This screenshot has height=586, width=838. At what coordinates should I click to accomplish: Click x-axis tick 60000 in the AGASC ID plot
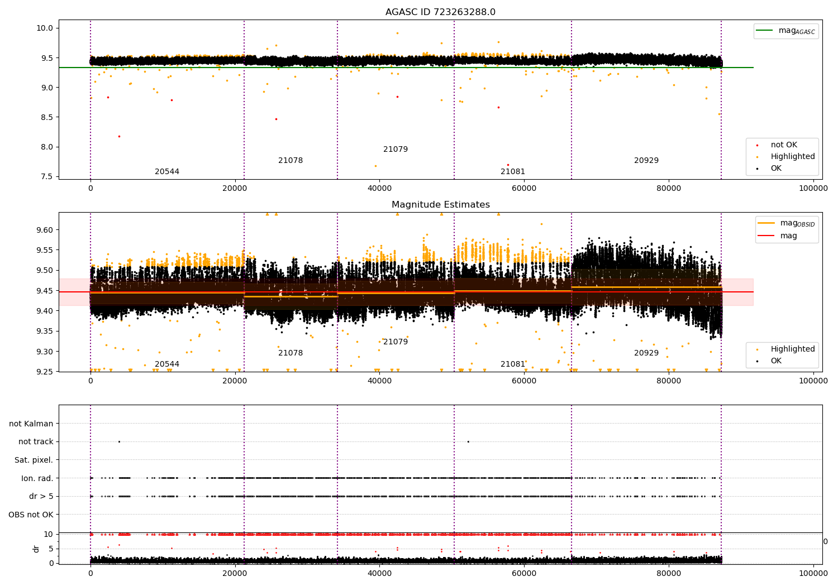(524, 188)
